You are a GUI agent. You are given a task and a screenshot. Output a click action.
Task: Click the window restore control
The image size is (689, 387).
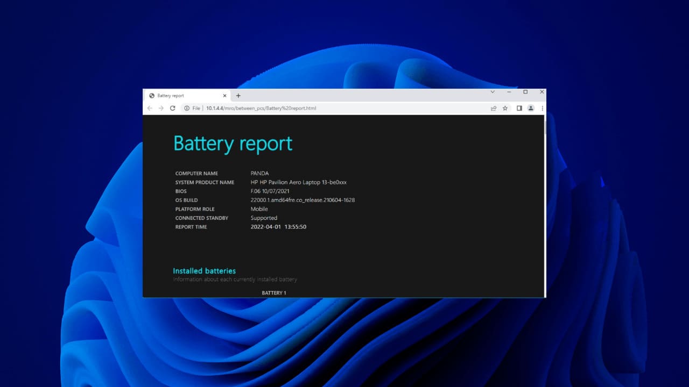click(525, 92)
